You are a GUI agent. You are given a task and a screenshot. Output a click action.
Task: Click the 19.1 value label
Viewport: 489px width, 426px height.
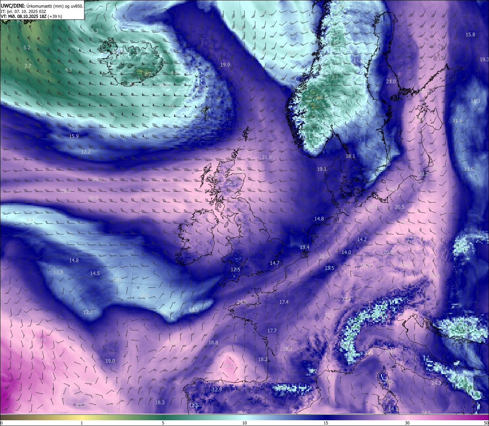[x=322, y=169]
